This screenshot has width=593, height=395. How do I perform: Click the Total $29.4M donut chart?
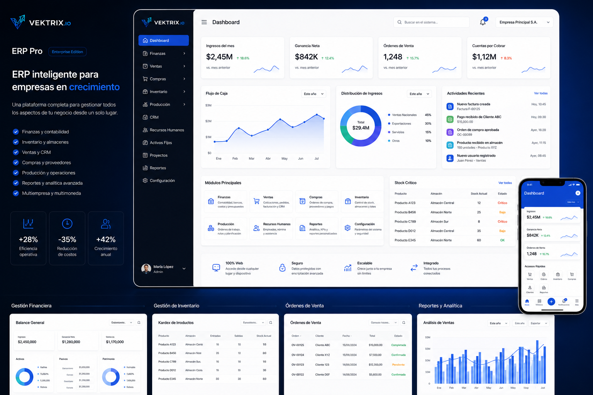[x=361, y=126]
